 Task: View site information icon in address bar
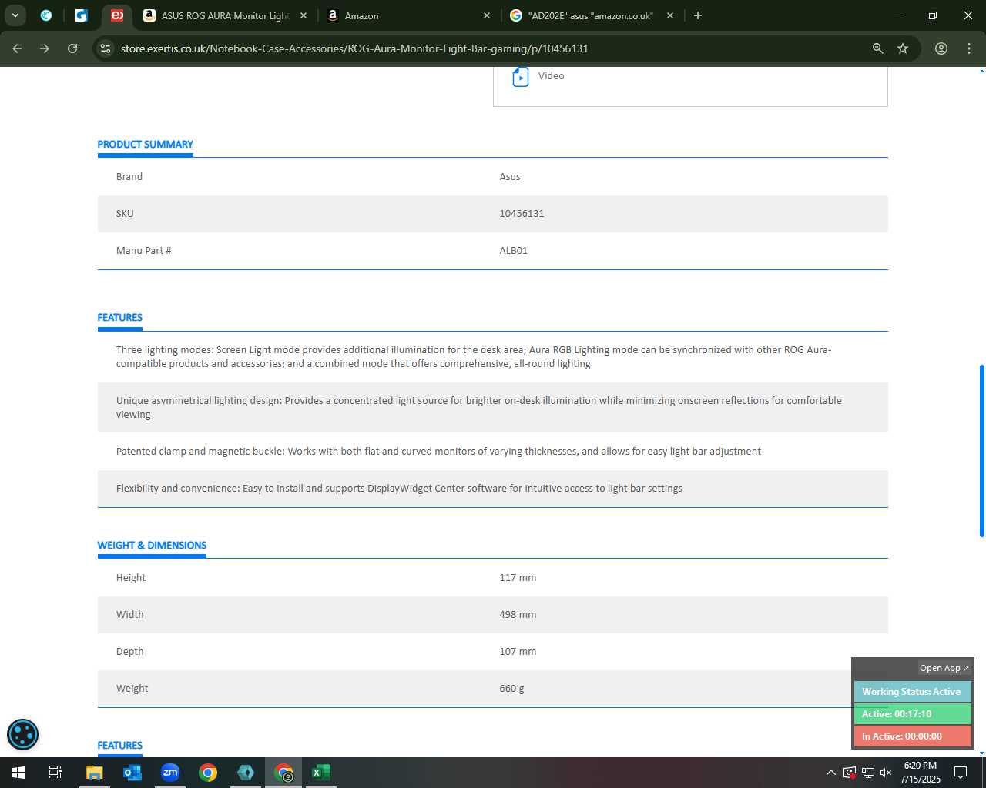(106, 48)
